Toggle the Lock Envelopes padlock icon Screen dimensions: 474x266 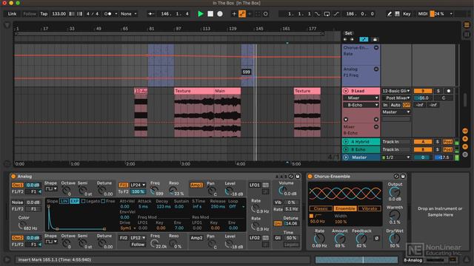(375, 39)
